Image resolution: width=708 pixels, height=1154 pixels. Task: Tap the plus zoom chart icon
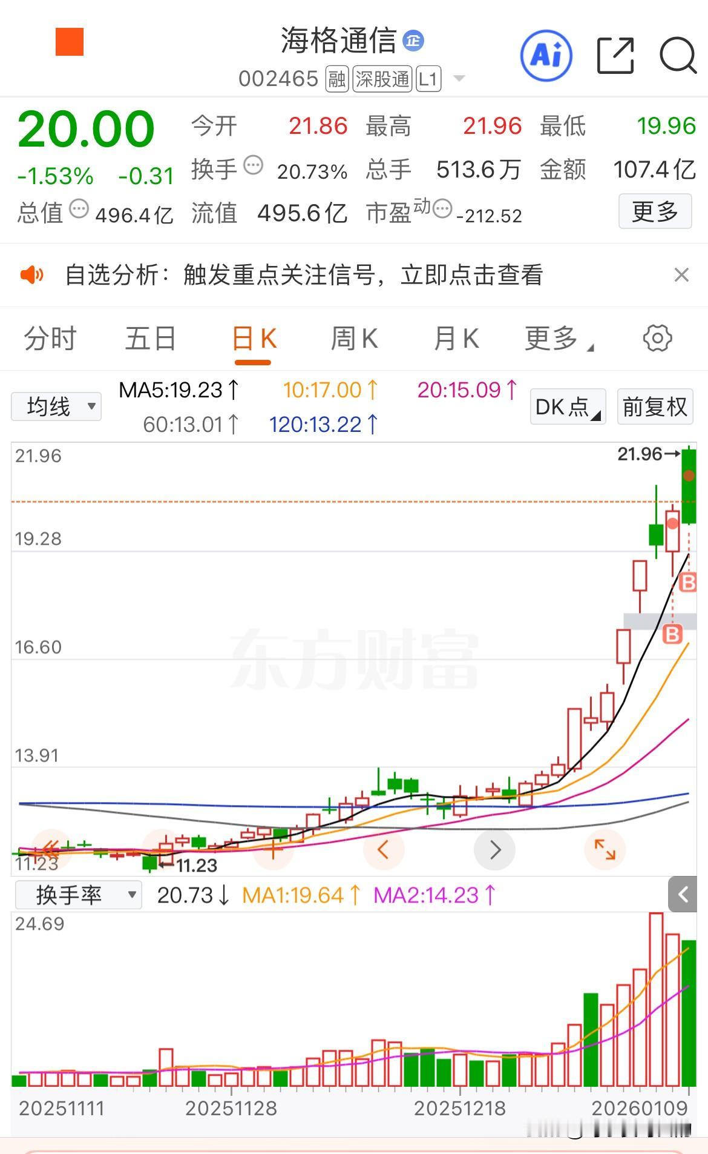pos(273,849)
